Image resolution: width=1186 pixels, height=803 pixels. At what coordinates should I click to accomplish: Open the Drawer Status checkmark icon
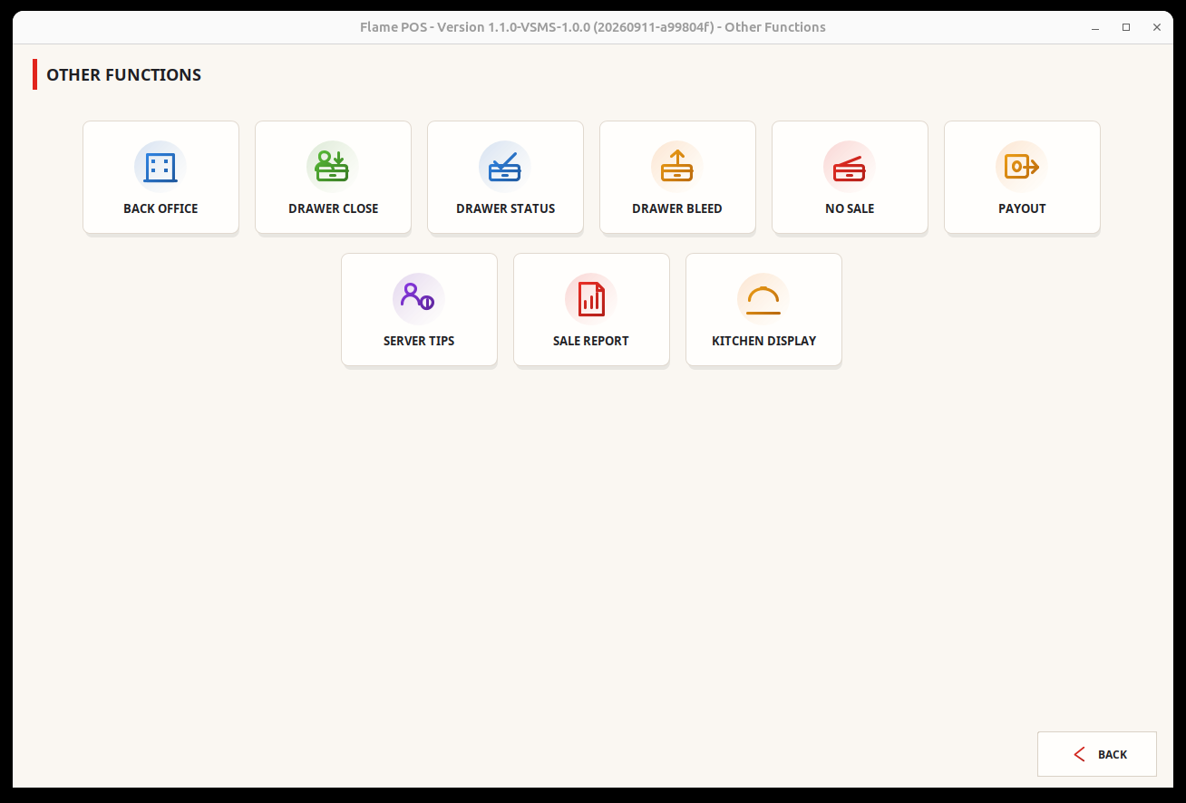505,167
